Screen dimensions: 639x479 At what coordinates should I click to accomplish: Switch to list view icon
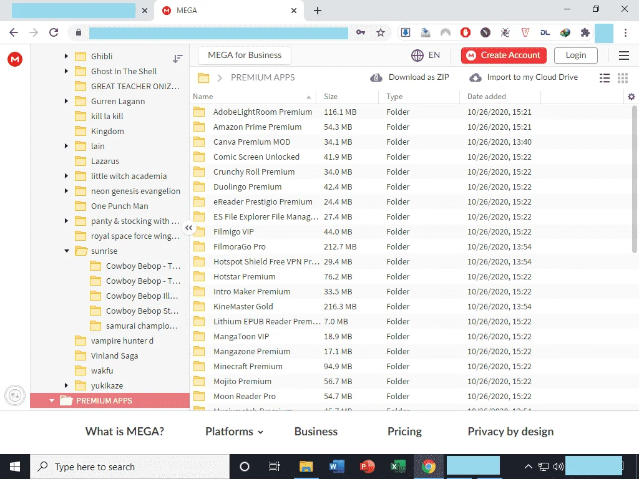tap(605, 78)
